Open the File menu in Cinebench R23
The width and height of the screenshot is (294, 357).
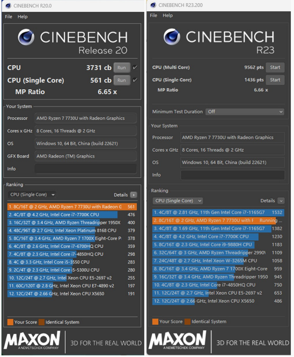tap(153, 15)
